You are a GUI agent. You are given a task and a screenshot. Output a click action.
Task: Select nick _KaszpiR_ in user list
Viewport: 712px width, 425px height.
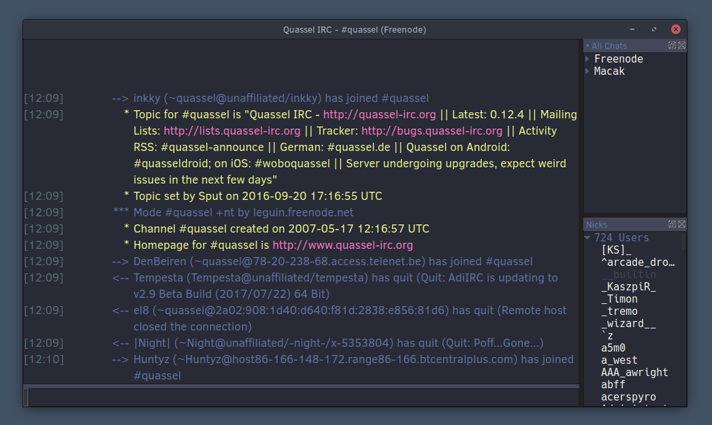[x=628, y=287]
